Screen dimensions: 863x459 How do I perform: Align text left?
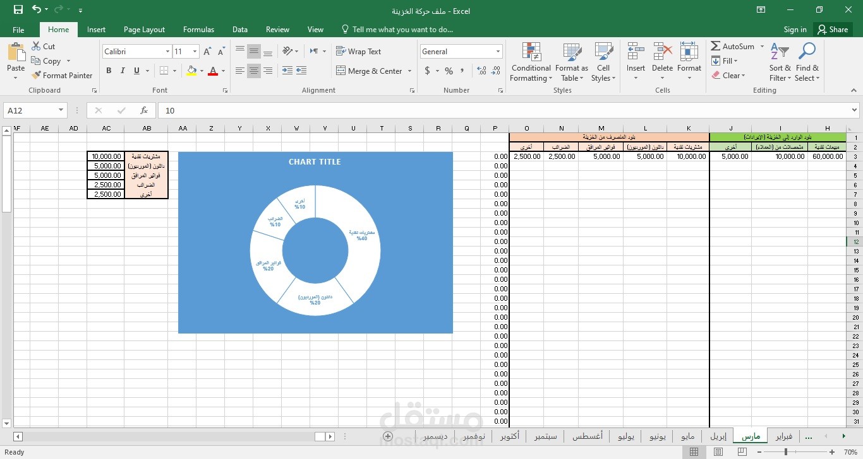point(240,71)
